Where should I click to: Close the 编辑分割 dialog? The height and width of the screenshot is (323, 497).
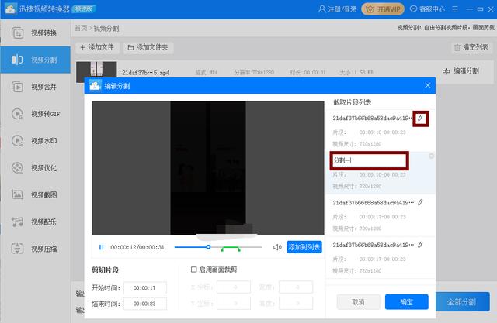point(428,85)
